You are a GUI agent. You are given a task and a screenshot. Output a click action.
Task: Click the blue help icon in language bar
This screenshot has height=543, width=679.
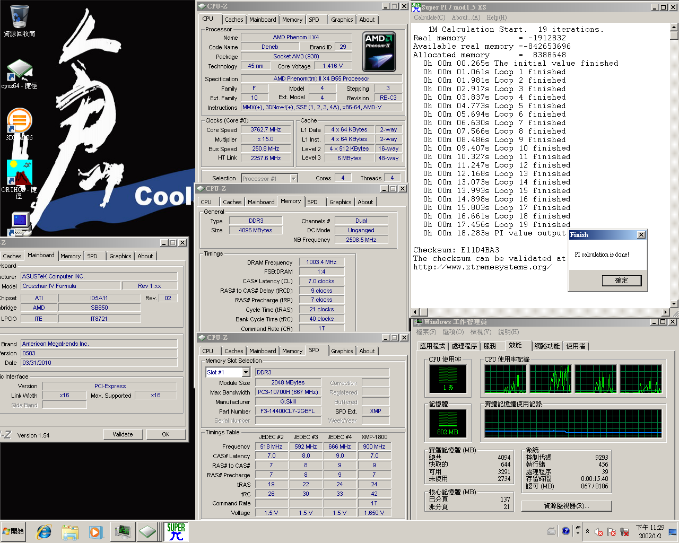(x=565, y=530)
